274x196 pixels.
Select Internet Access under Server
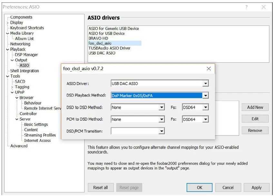coord(37,141)
